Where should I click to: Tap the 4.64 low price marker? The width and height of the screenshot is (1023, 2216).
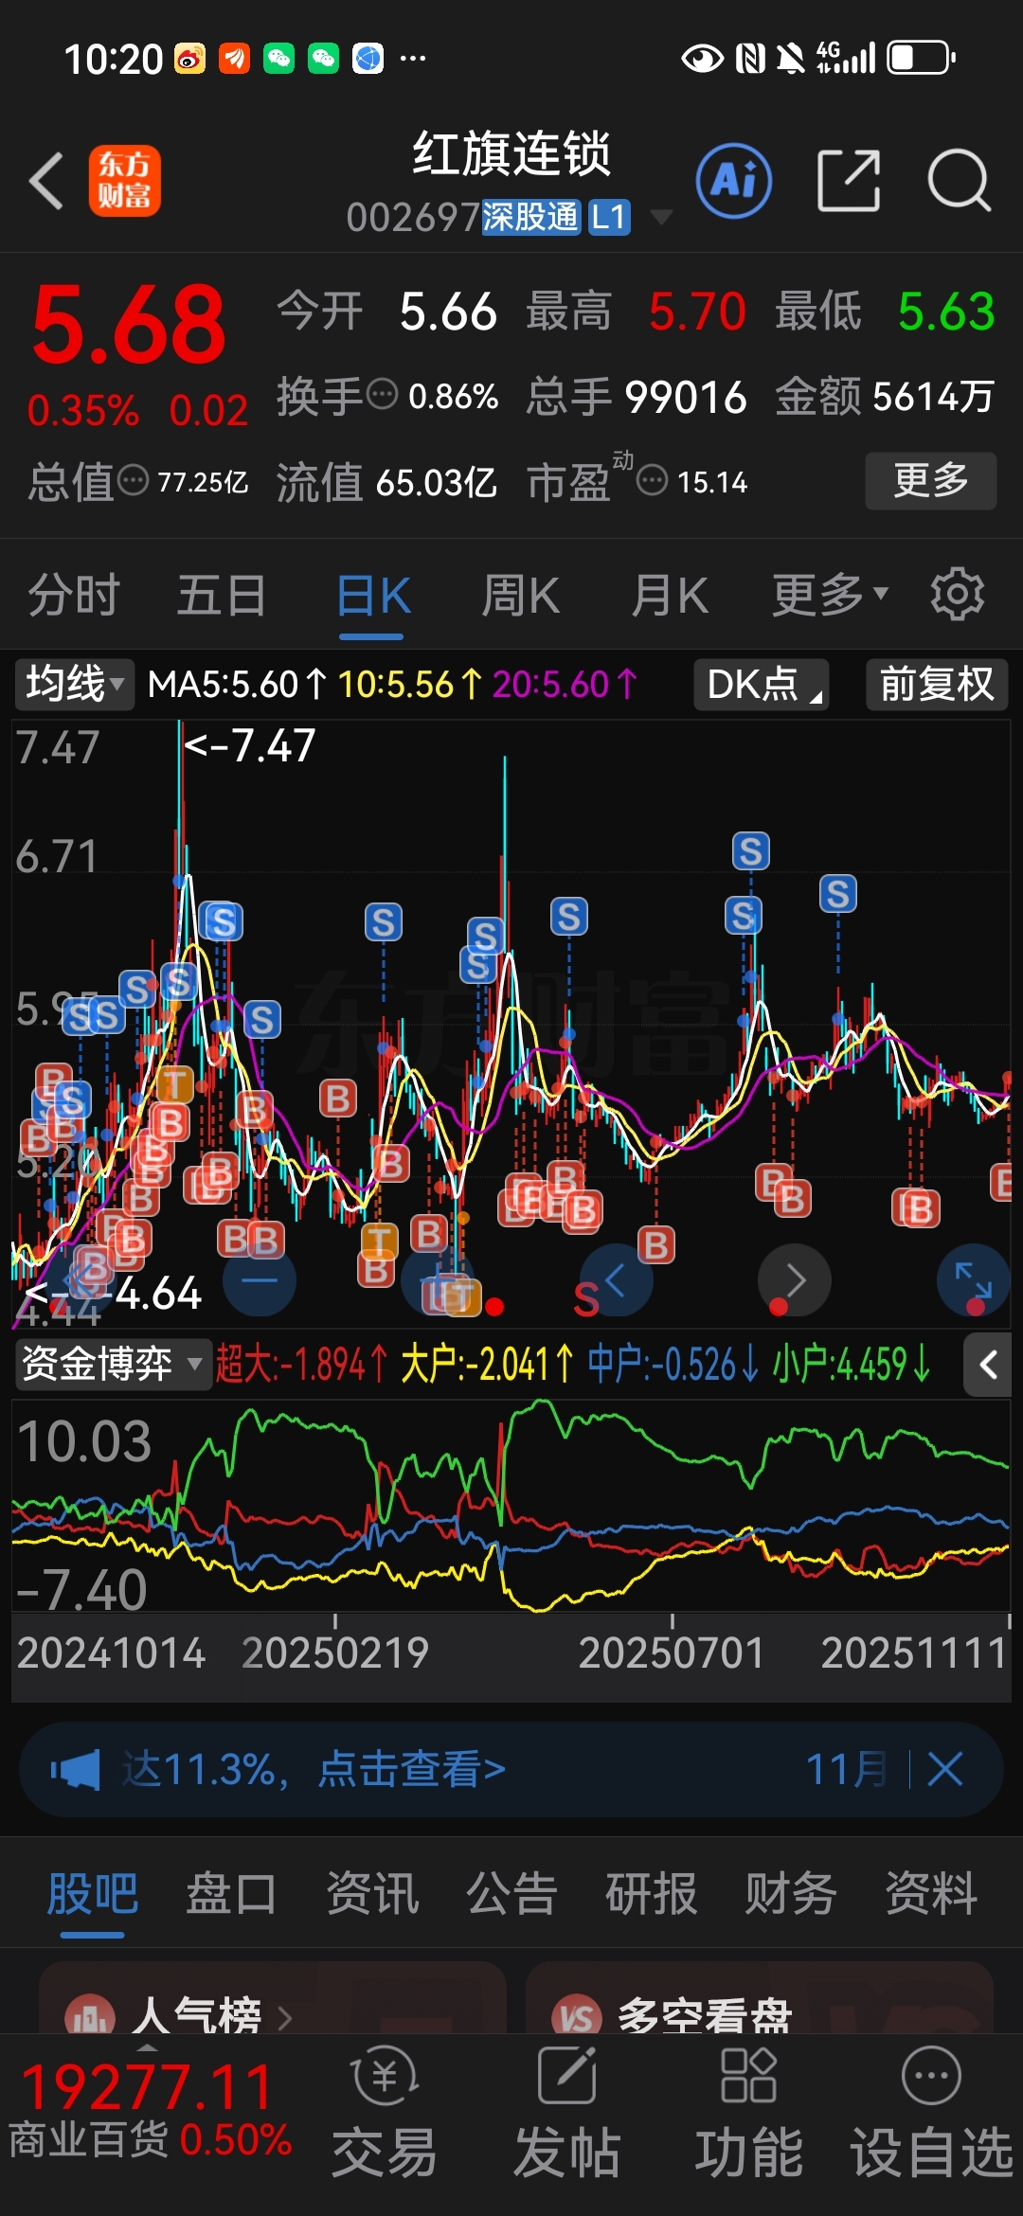coord(114,1293)
